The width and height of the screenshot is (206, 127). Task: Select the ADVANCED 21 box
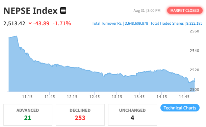coord(28,115)
